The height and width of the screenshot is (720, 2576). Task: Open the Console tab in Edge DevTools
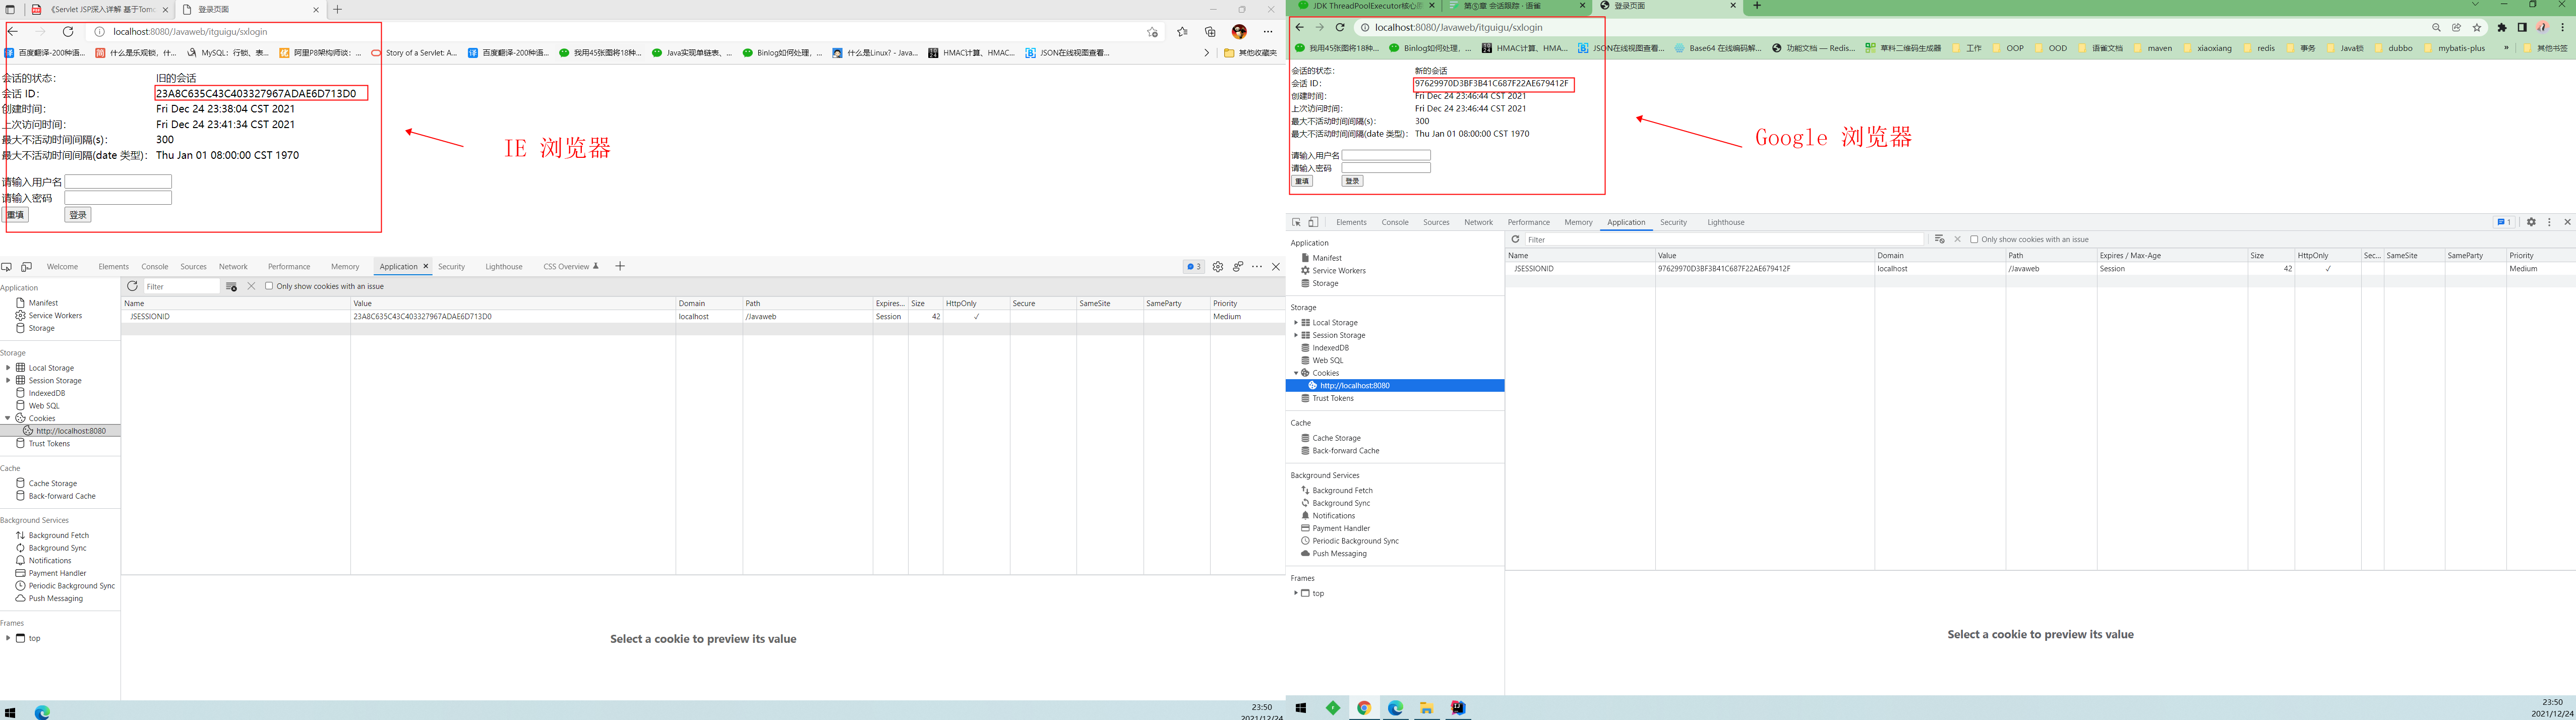click(154, 267)
